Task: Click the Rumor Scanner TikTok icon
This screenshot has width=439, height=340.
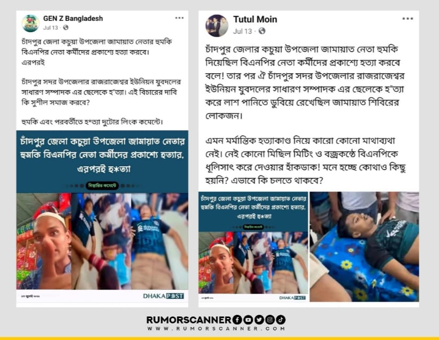Action: click(x=281, y=320)
